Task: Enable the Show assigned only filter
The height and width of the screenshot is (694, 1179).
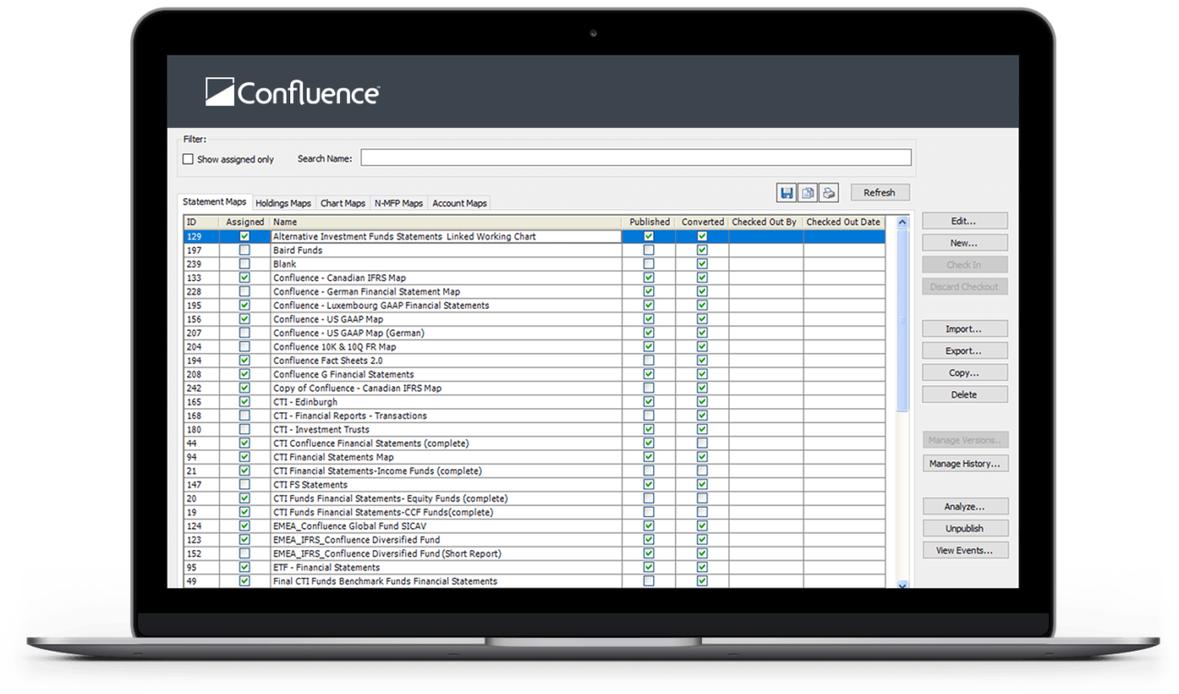Action: tap(188, 159)
